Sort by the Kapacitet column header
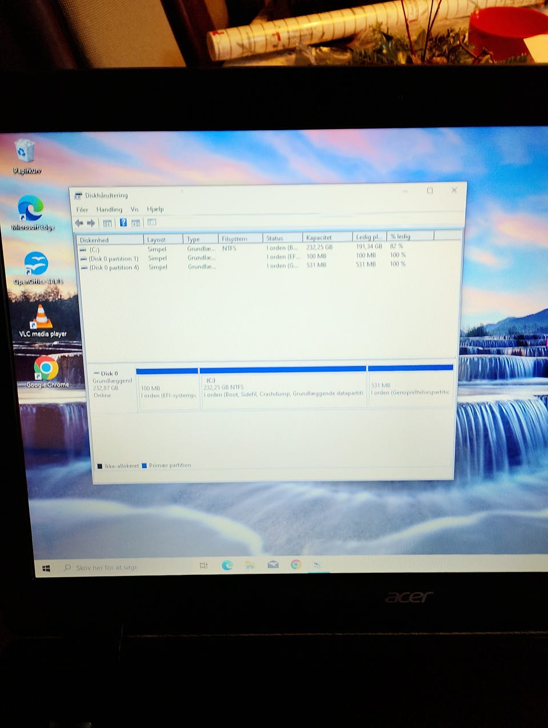This screenshot has height=728, width=548. coord(327,237)
